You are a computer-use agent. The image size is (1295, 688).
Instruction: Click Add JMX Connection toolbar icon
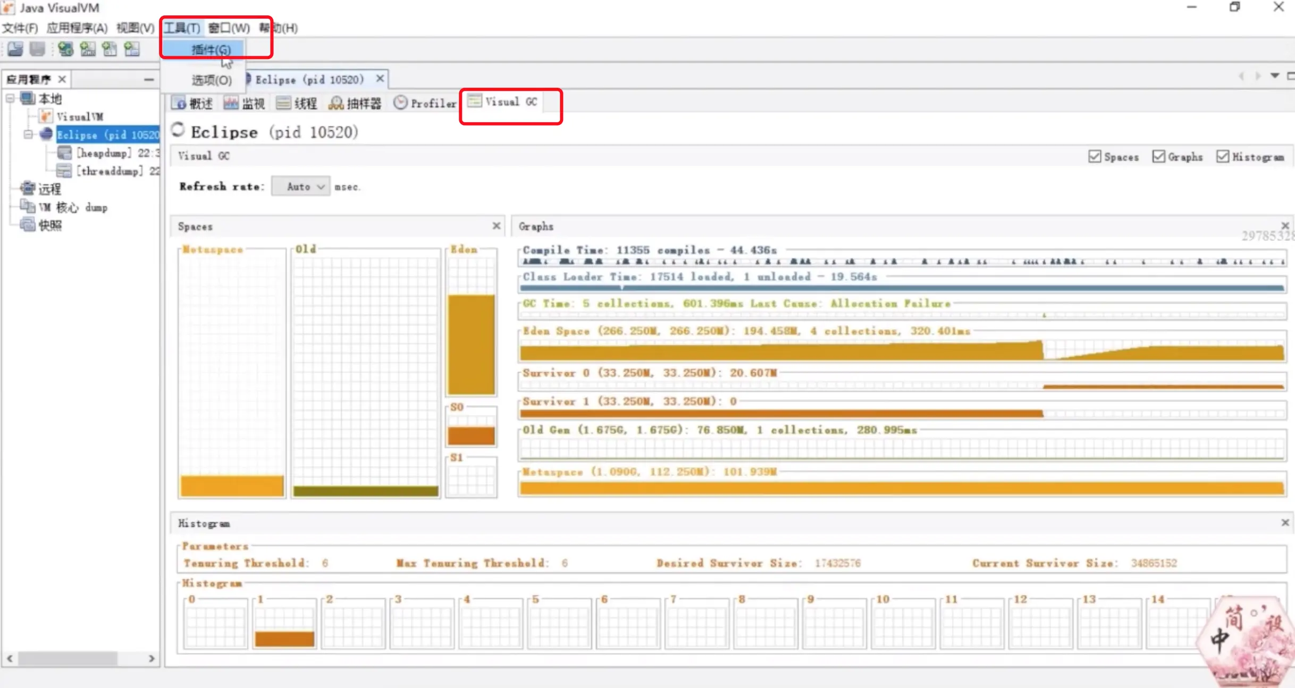(x=88, y=49)
